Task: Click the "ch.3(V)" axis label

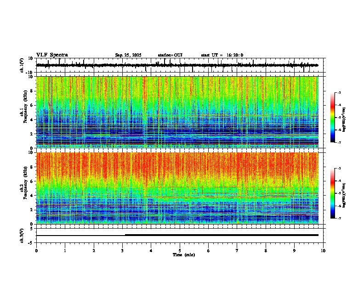Action: tap(22, 236)
